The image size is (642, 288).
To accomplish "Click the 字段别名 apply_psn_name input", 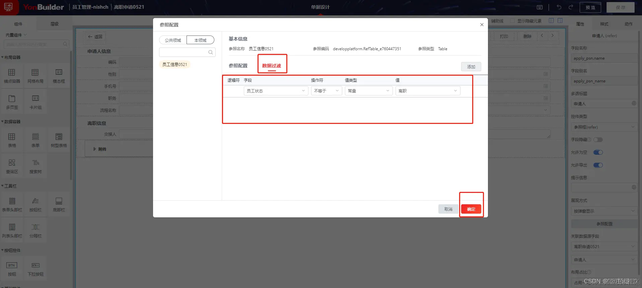I will pos(604,81).
